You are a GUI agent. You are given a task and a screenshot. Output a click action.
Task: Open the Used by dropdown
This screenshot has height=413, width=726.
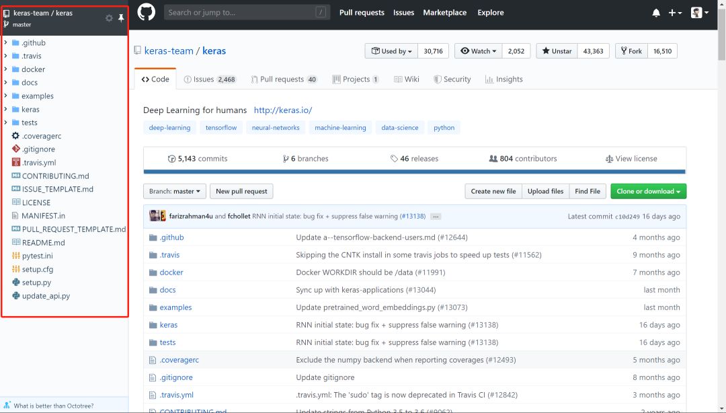[392, 51]
